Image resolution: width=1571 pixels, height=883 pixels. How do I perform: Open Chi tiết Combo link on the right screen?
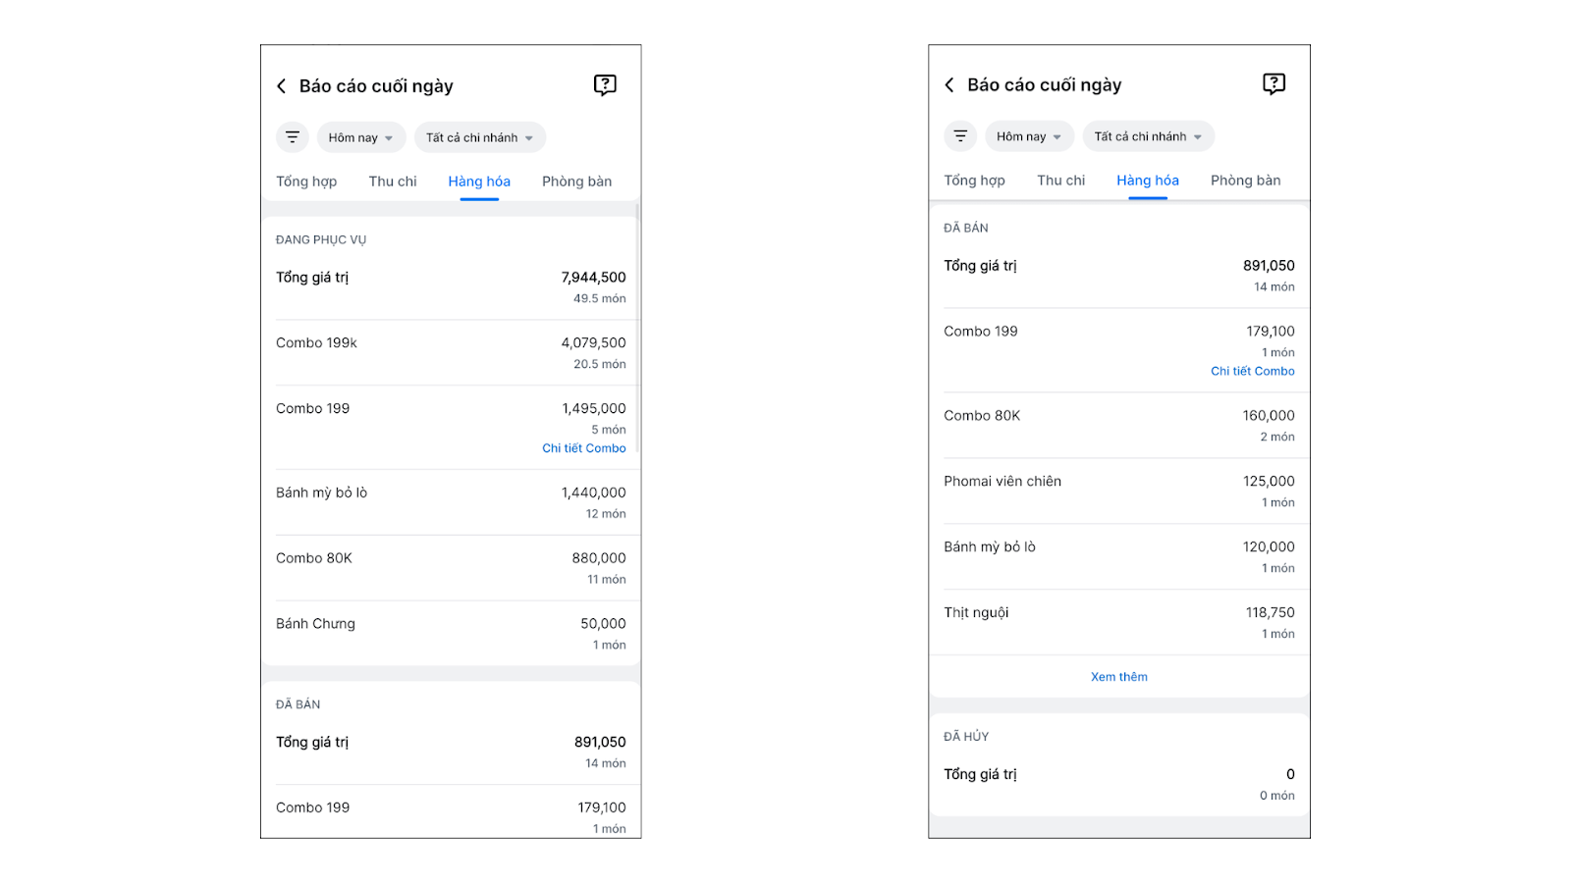tap(1252, 371)
